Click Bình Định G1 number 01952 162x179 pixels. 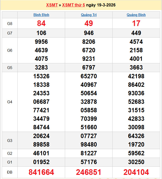(41, 162)
